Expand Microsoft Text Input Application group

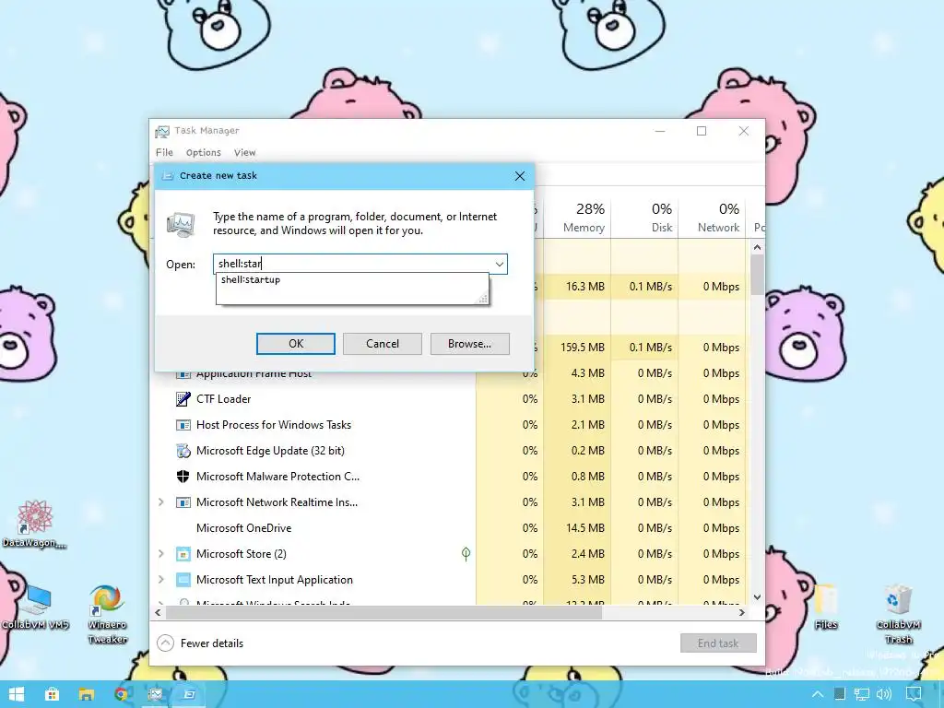click(x=160, y=579)
